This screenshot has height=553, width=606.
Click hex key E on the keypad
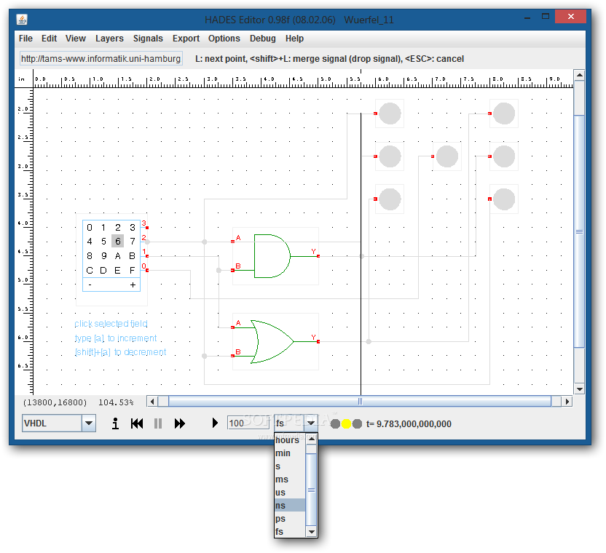118,271
